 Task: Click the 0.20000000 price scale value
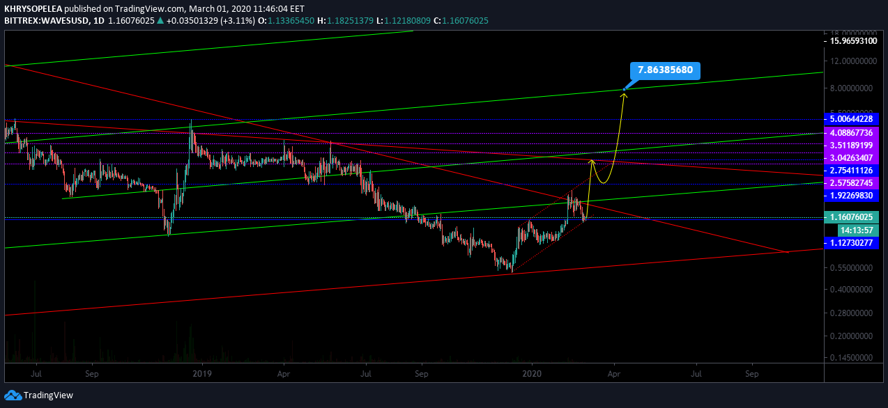click(852, 336)
